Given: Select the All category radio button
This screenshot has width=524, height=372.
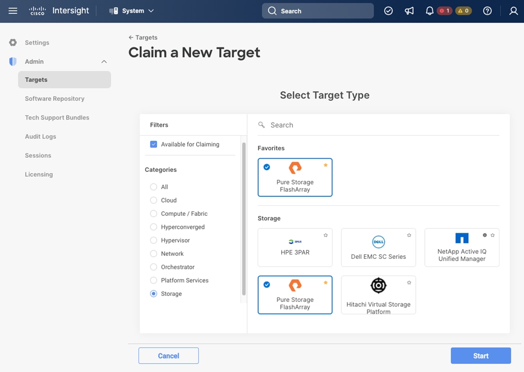Looking at the screenshot, I should (153, 187).
